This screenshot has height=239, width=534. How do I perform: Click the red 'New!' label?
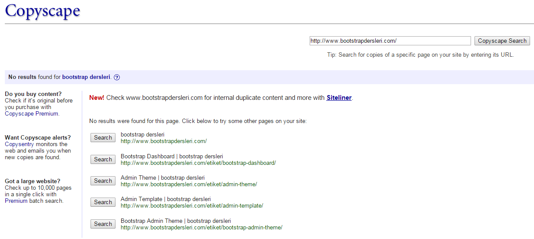97,98
